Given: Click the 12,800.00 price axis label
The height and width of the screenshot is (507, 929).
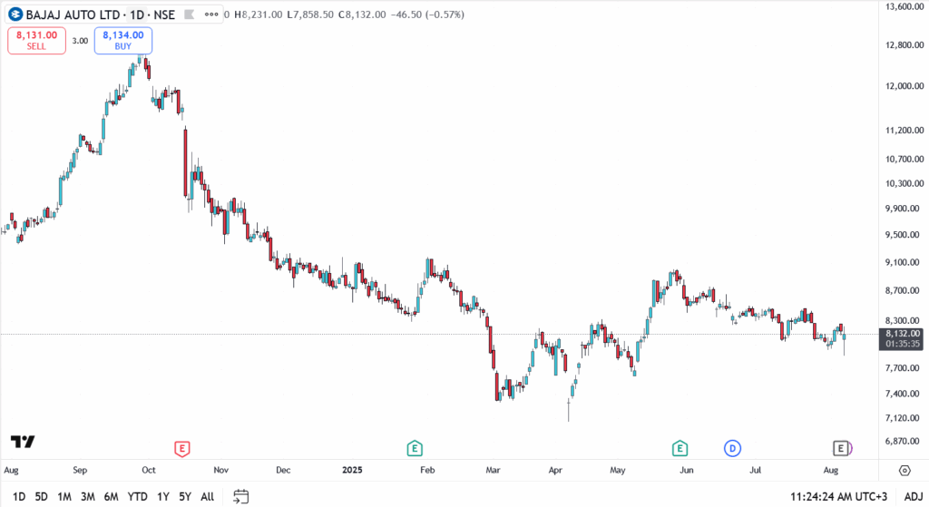Looking at the screenshot, I should pos(905,45).
